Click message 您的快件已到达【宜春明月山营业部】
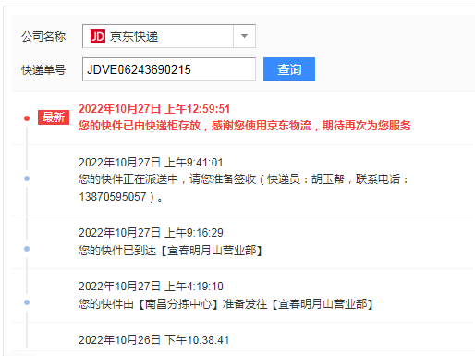 170,250
